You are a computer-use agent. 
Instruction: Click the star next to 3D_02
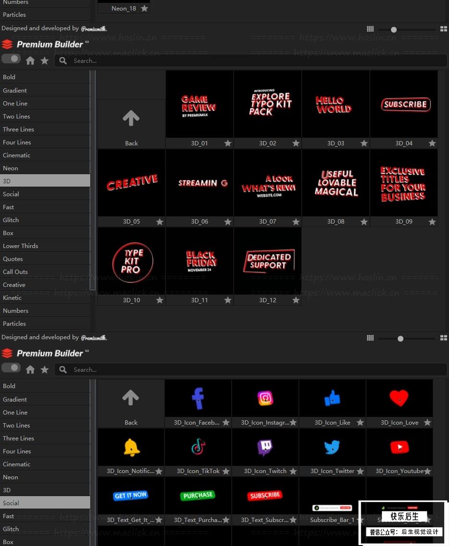point(296,143)
